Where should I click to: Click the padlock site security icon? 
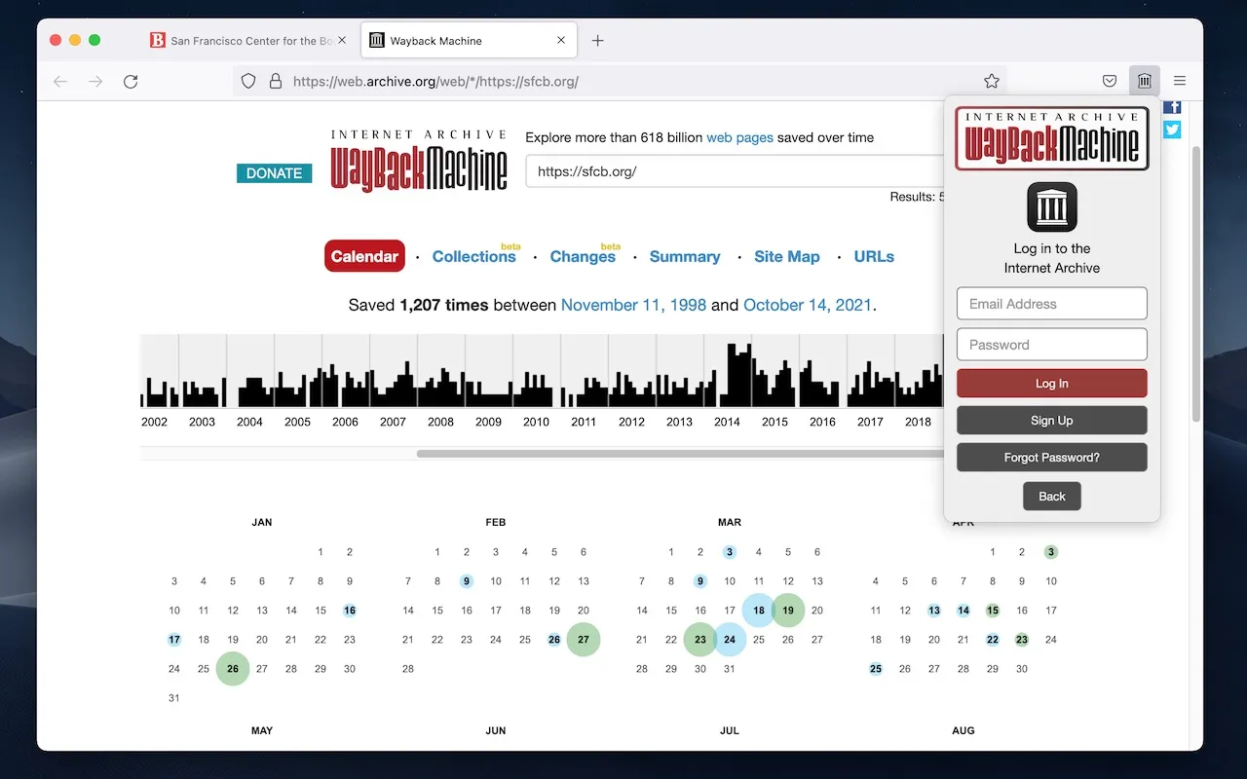click(x=276, y=81)
